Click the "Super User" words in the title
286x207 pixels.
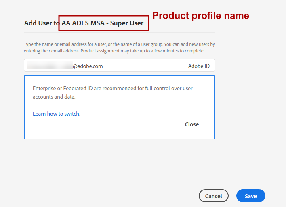[127, 23]
